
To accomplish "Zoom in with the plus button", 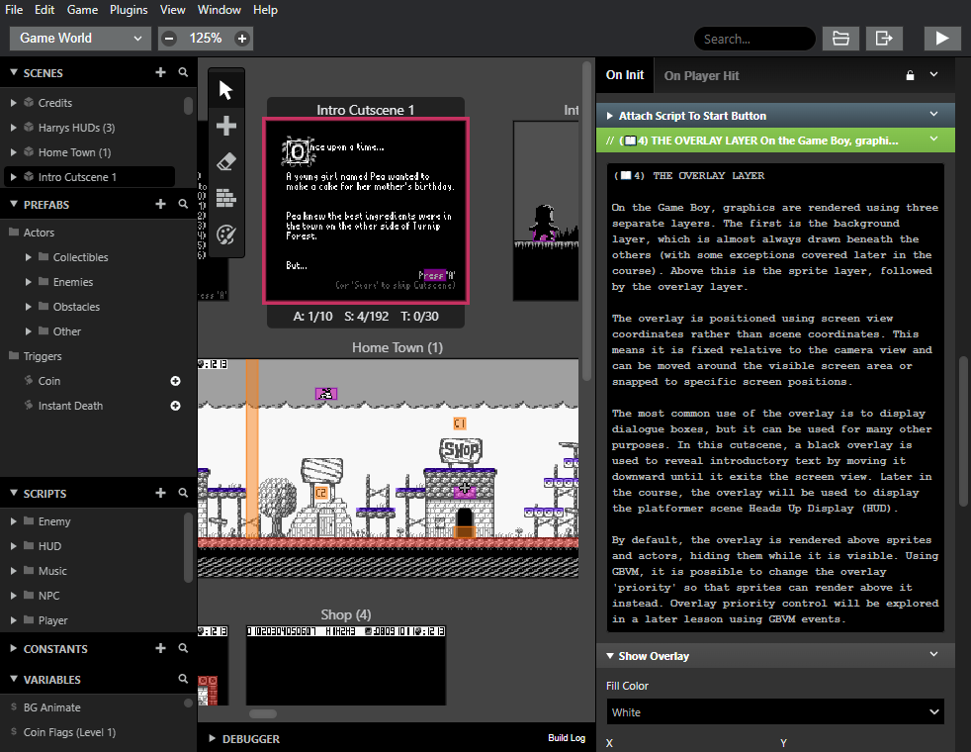I will (242, 39).
